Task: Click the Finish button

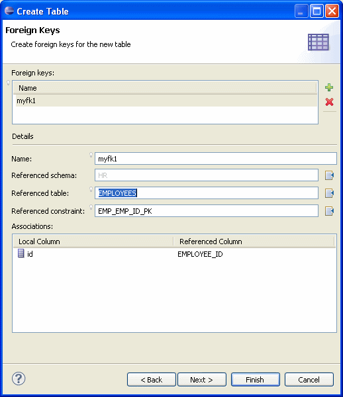Action: (x=255, y=380)
